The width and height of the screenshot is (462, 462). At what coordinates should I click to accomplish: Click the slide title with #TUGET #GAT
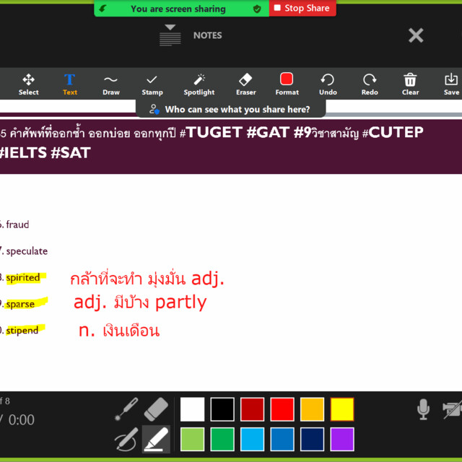point(212,143)
